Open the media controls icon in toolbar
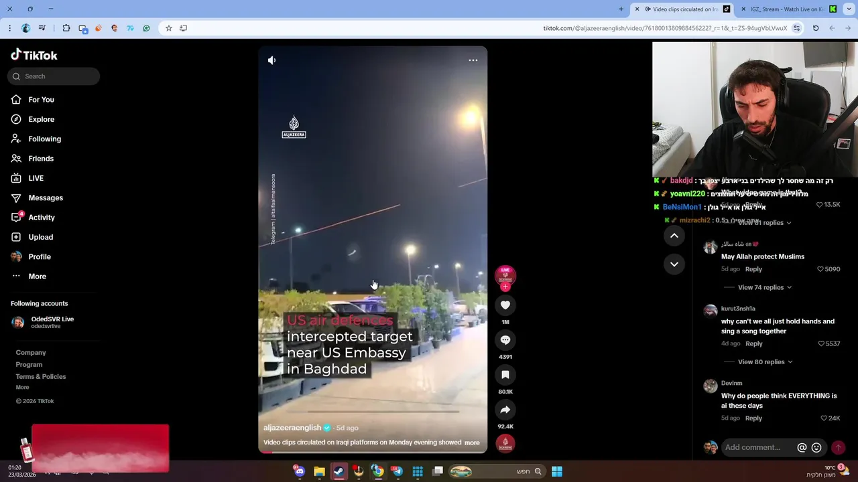The width and height of the screenshot is (858, 482). pyautogui.click(x=42, y=28)
